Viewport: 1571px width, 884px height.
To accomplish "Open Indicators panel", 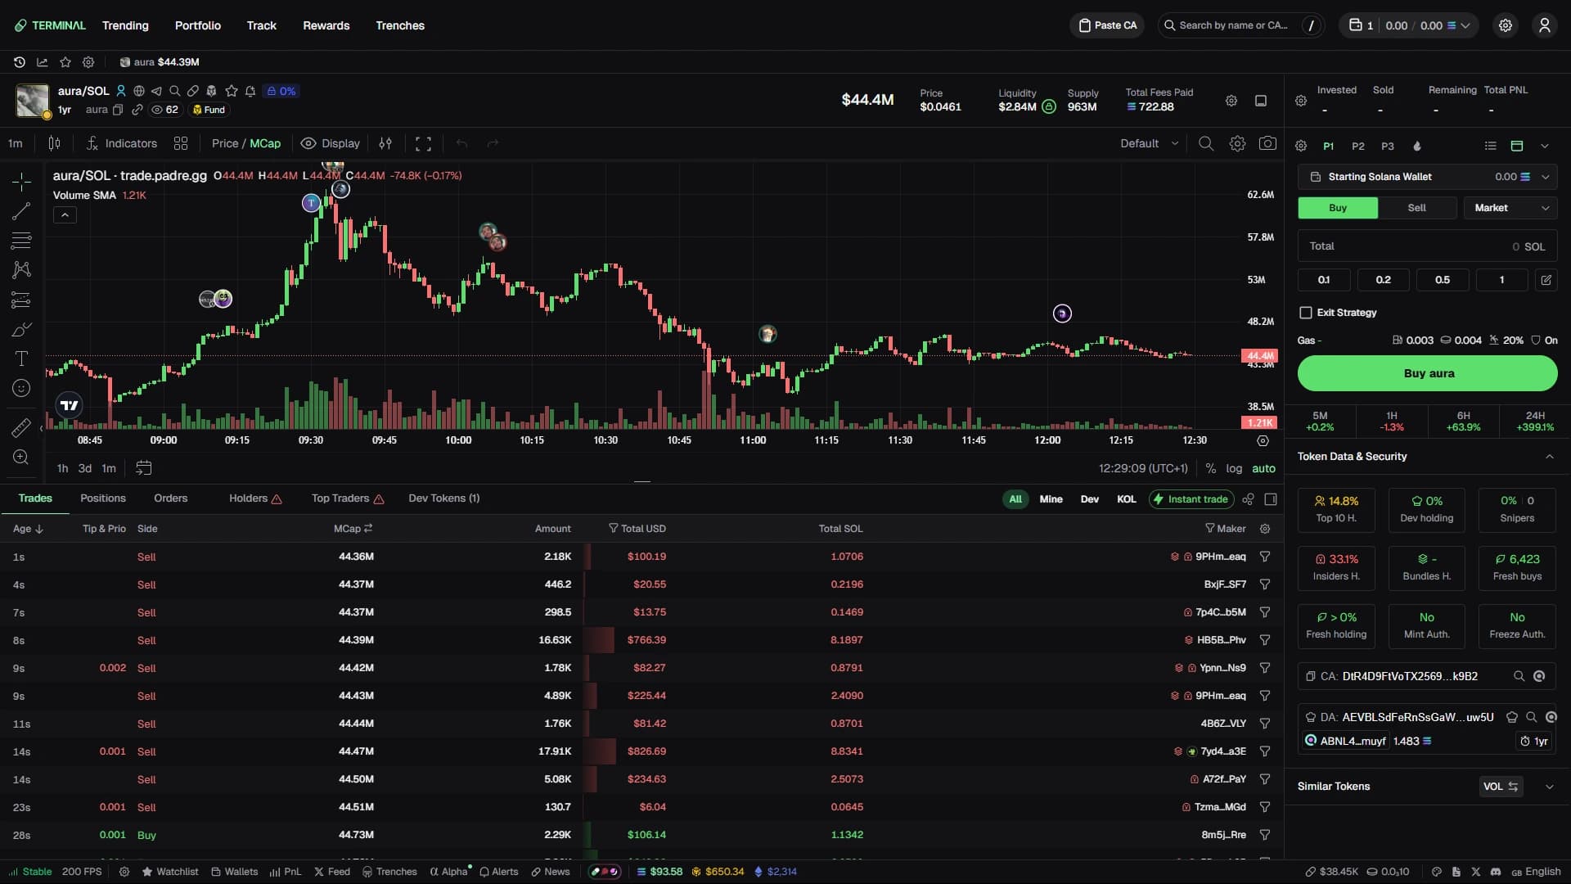I will (x=121, y=143).
